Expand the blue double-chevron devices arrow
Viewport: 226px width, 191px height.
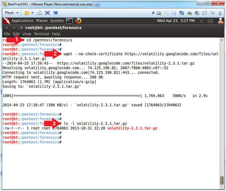(153, 13)
